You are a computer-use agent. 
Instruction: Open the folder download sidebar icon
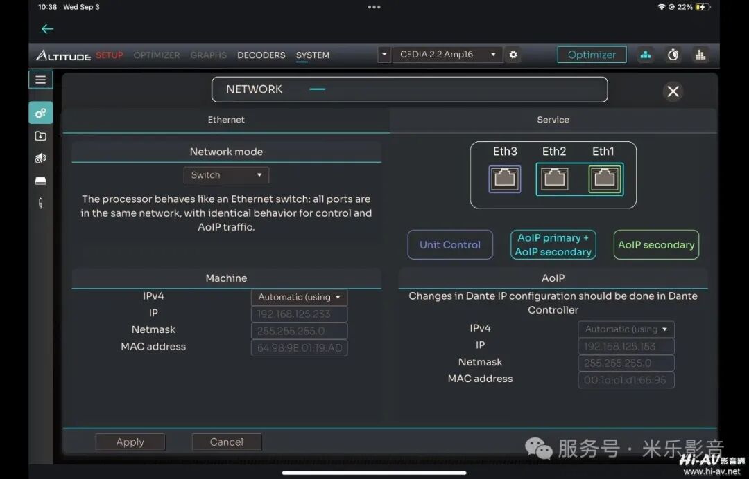pos(41,136)
